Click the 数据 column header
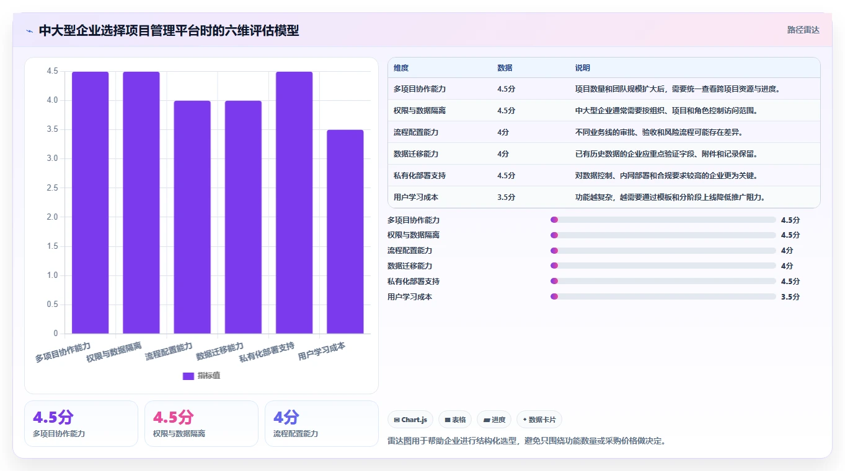The height and width of the screenshot is (471, 845). [505, 68]
